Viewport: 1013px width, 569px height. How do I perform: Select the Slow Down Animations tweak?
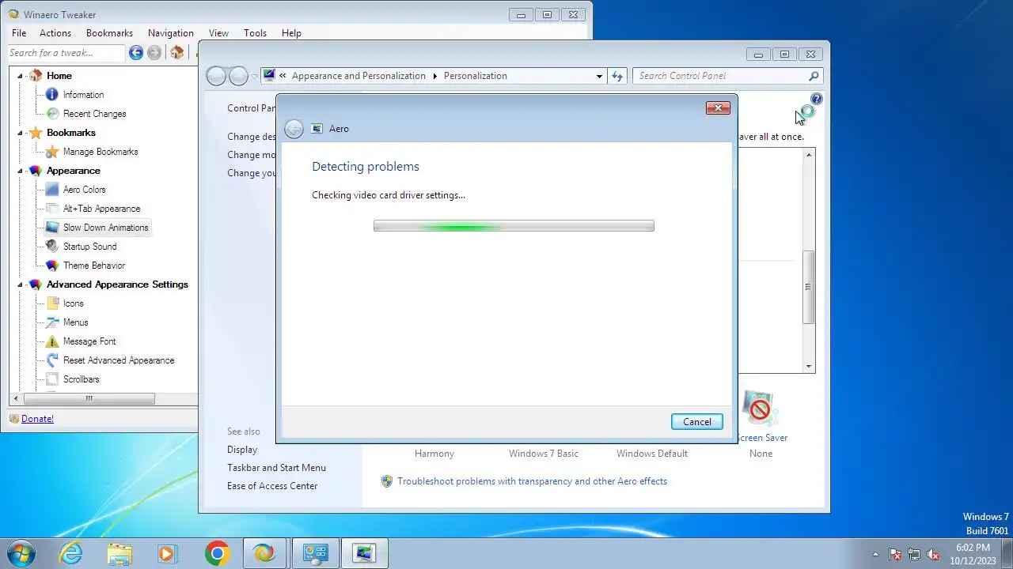(105, 228)
